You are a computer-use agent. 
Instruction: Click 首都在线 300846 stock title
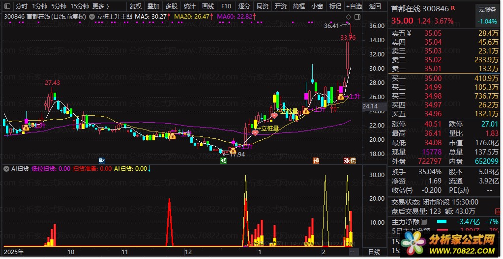click(420, 9)
